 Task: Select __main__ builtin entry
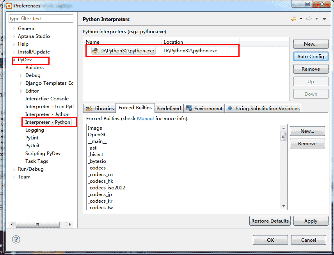[97, 141]
